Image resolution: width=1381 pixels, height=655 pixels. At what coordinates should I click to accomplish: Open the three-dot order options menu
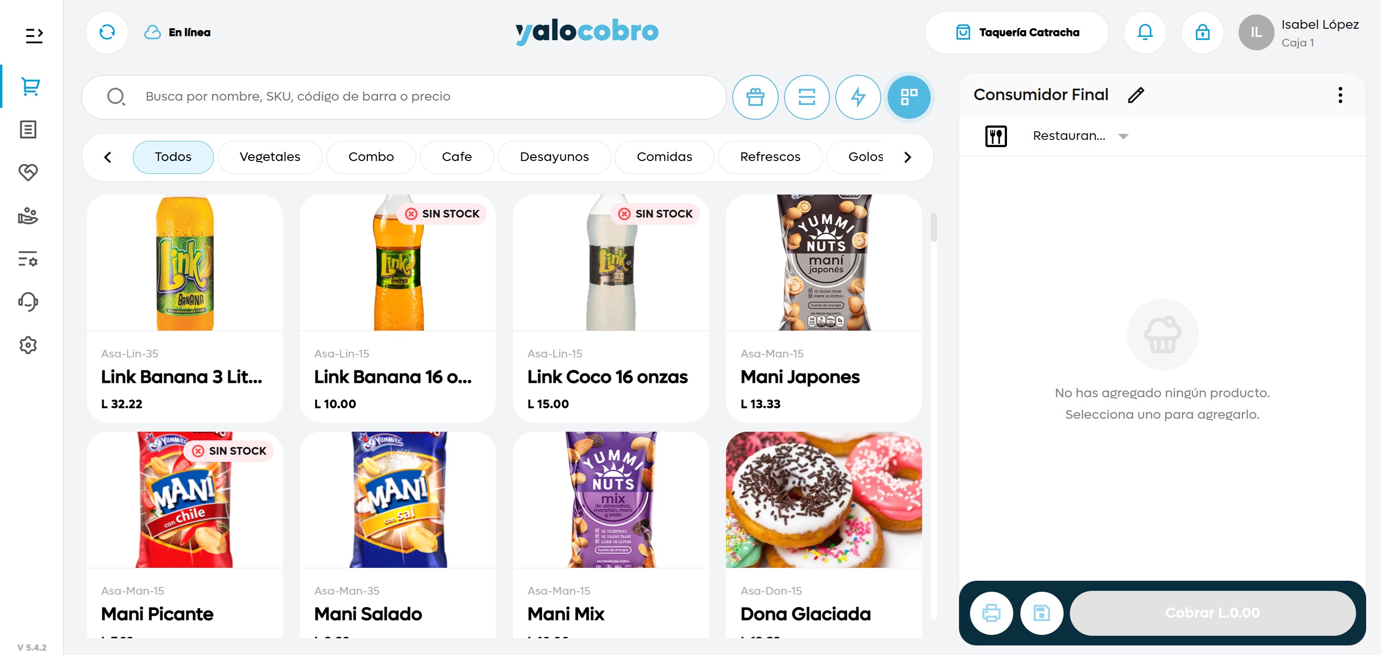pos(1340,95)
